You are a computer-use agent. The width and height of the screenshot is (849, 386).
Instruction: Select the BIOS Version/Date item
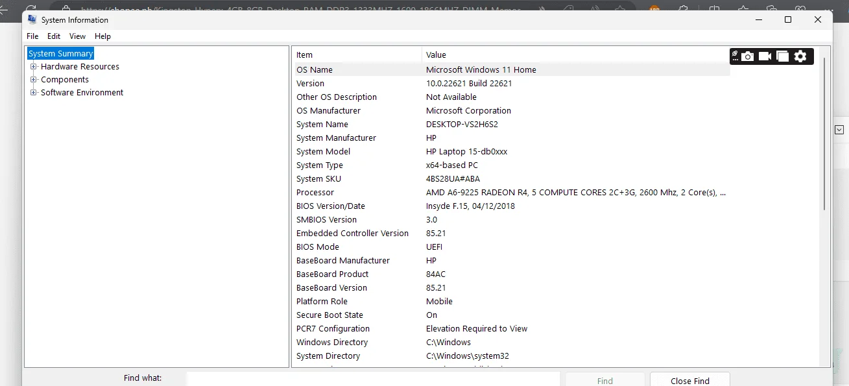[331, 206]
